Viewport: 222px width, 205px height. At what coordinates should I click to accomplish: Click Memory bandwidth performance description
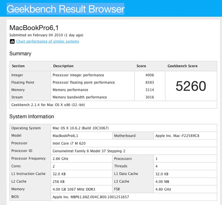(80, 97)
